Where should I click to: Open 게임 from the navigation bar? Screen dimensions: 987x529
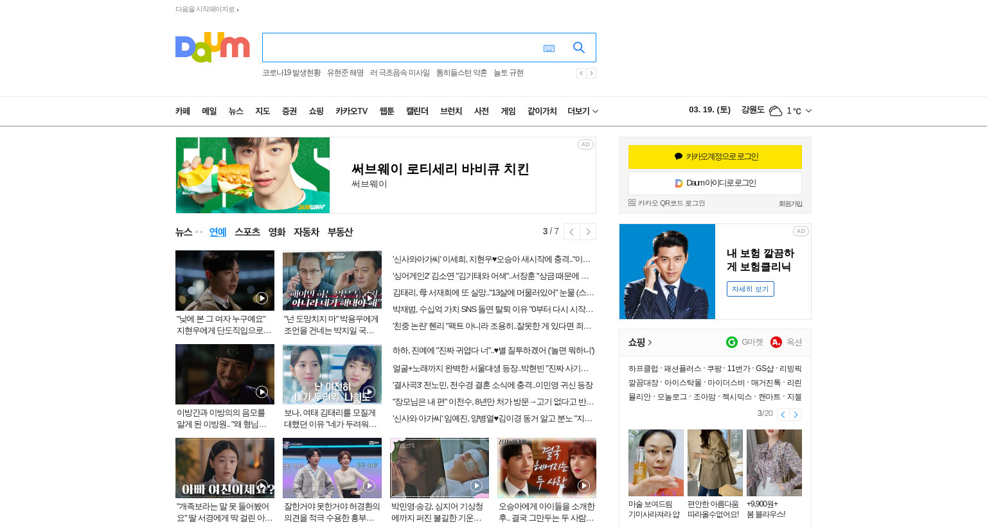[508, 111]
